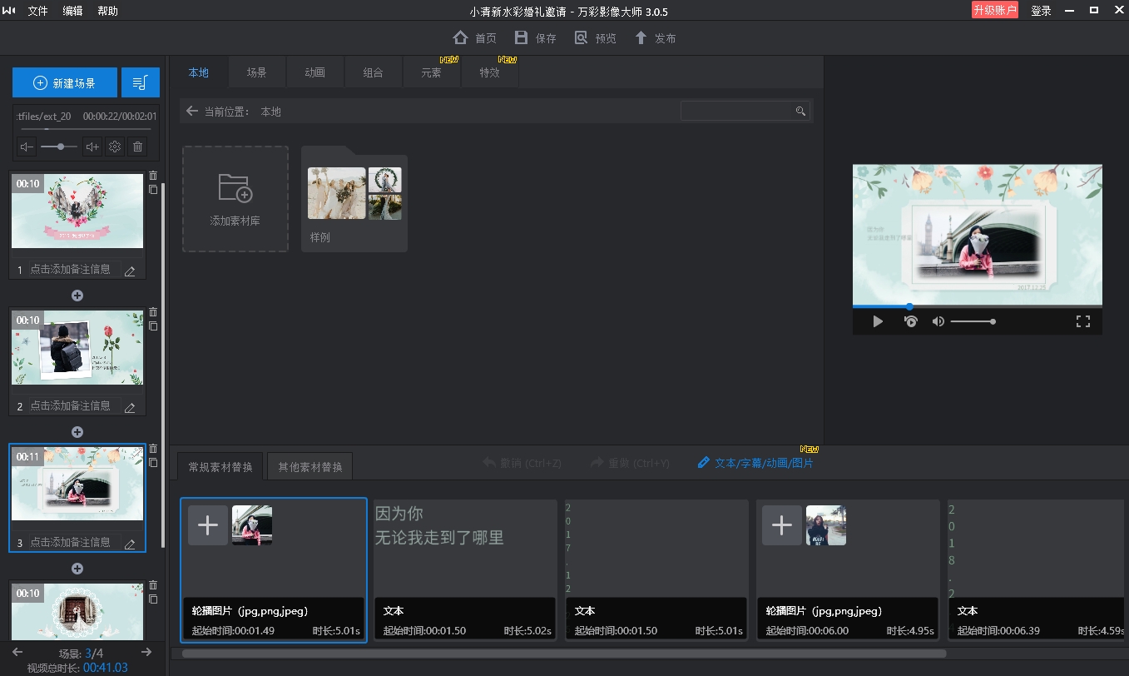Save the project with 保存
This screenshot has height=676, width=1129.
click(x=535, y=38)
